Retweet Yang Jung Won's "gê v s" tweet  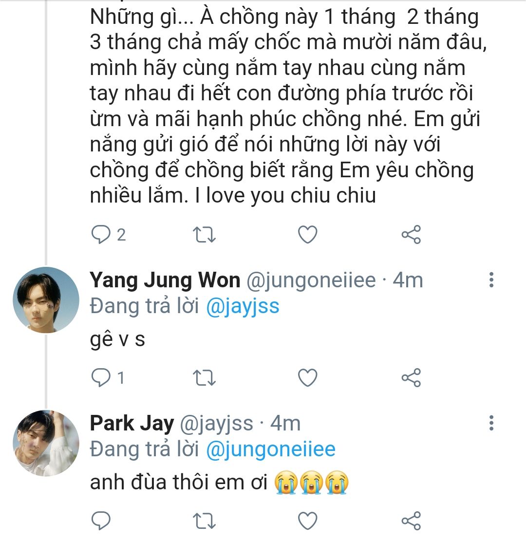pyautogui.click(x=205, y=378)
